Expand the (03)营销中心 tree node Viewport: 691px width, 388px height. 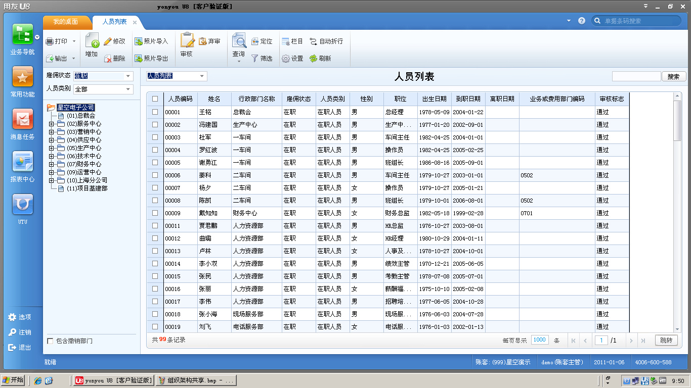pyautogui.click(x=51, y=132)
